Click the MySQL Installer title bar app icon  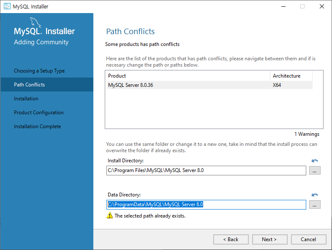click(x=7, y=6)
